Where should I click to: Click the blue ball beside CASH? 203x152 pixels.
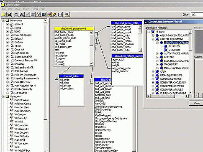(x=157, y=71)
